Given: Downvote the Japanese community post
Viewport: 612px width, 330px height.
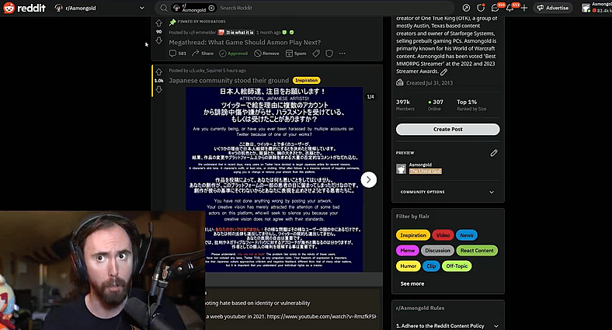Looking at the screenshot, I should (x=159, y=90).
